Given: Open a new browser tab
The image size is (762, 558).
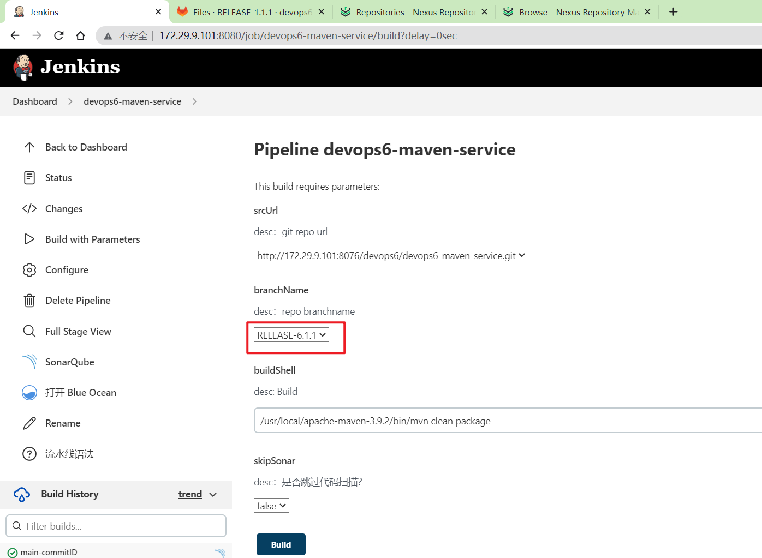Looking at the screenshot, I should (674, 12).
